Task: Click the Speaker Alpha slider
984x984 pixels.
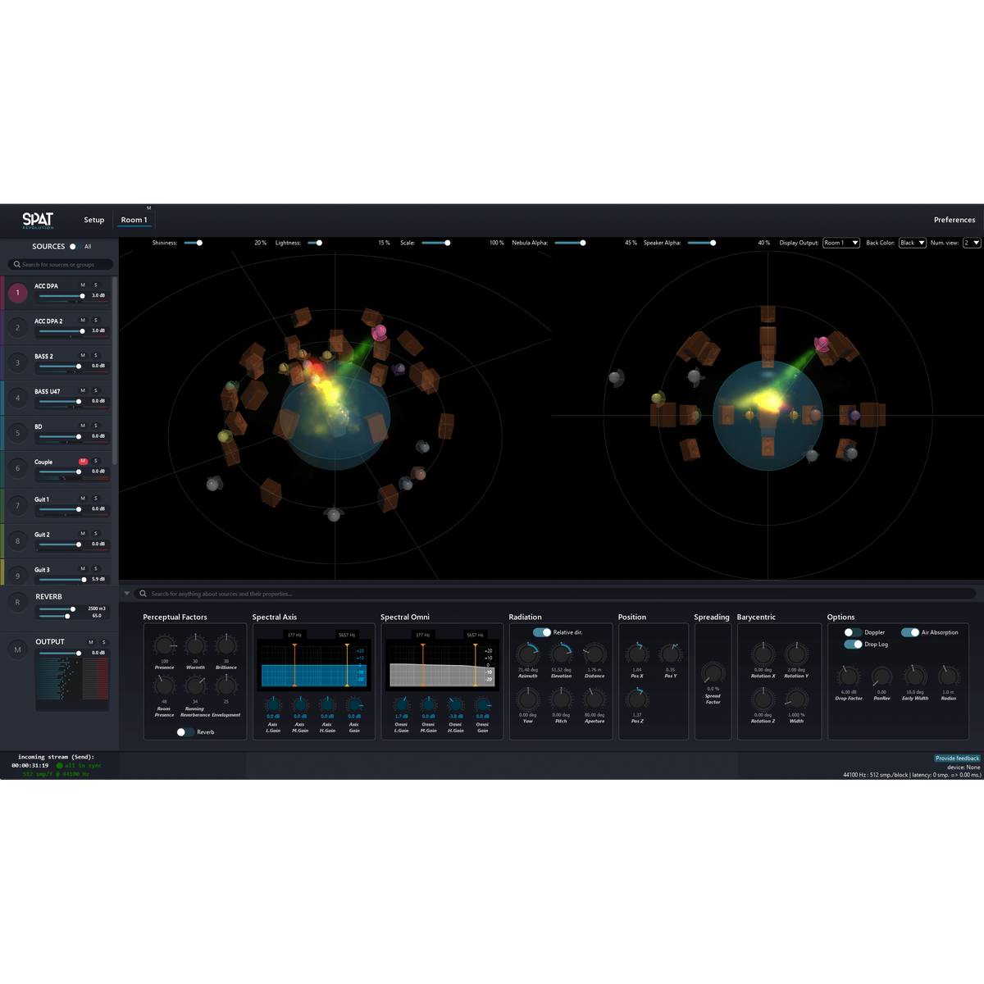Action: pos(702,243)
